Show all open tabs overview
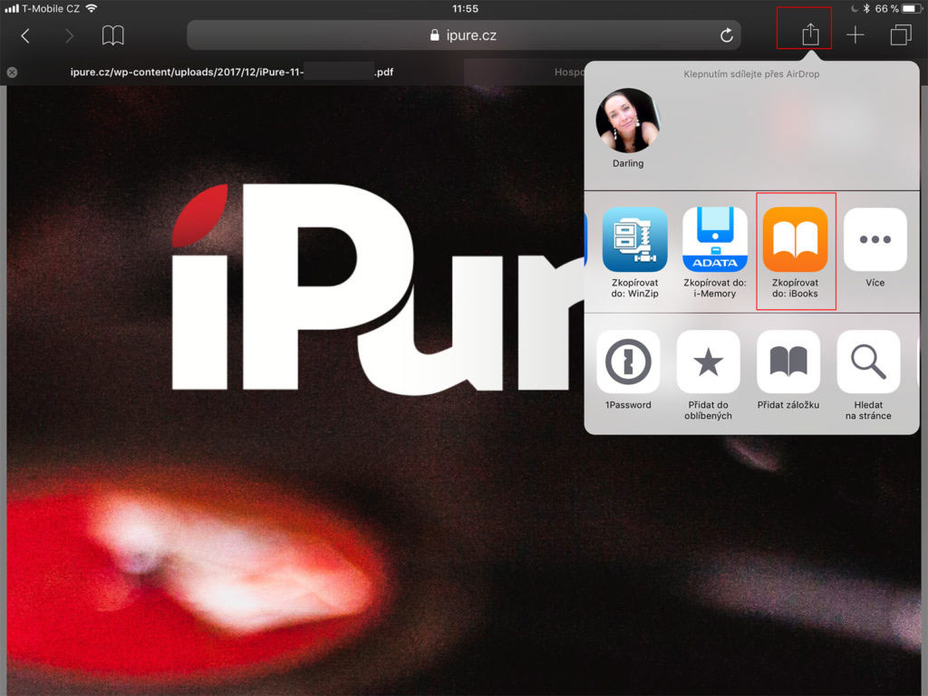Image resolution: width=928 pixels, height=696 pixels. 901,35
